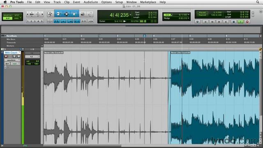Add marker with Markers plus button
Image resolution: width=263 pixels, height=148 pixels.
pyautogui.click(x=42, y=46)
